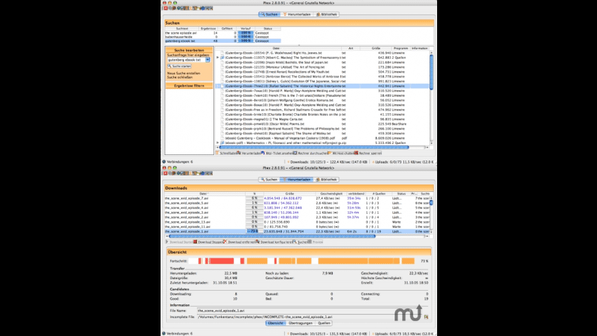The image size is (597, 336).
Task: Click small icon beside the Incomplete File field
Action: tap(426, 317)
